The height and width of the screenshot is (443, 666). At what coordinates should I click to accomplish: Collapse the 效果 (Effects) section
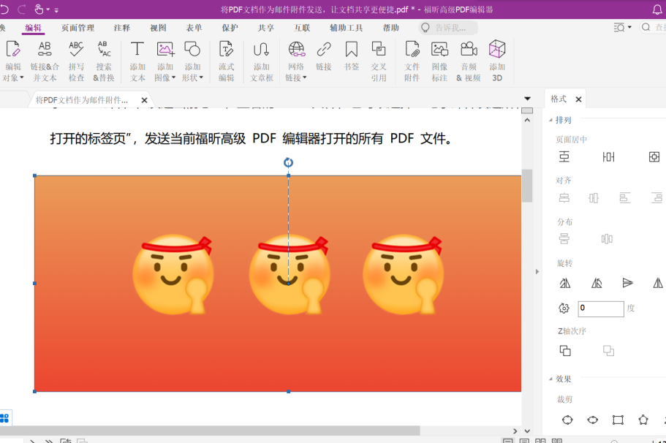[x=550, y=379]
